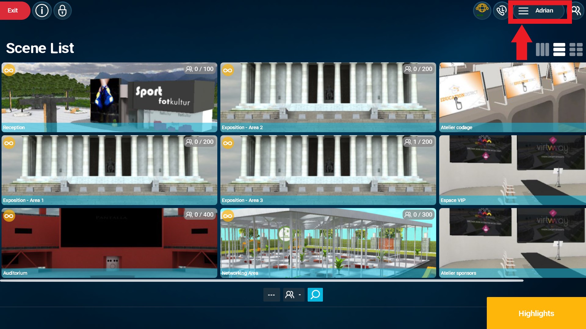Image resolution: width=586 pixels, height=329 pixels.
Task: Open the globe network status icon
Action: click(x=482, y=11)
